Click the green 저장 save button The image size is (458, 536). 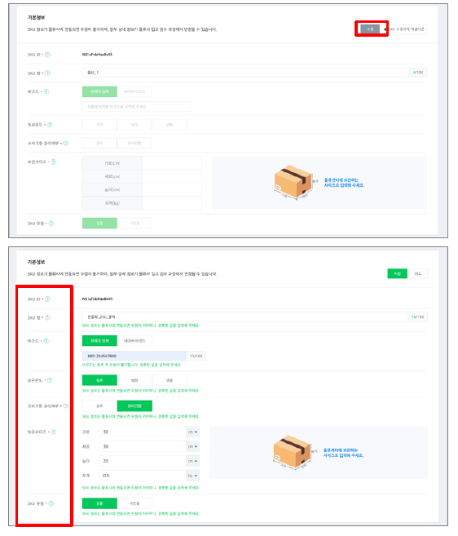[397, 273]
